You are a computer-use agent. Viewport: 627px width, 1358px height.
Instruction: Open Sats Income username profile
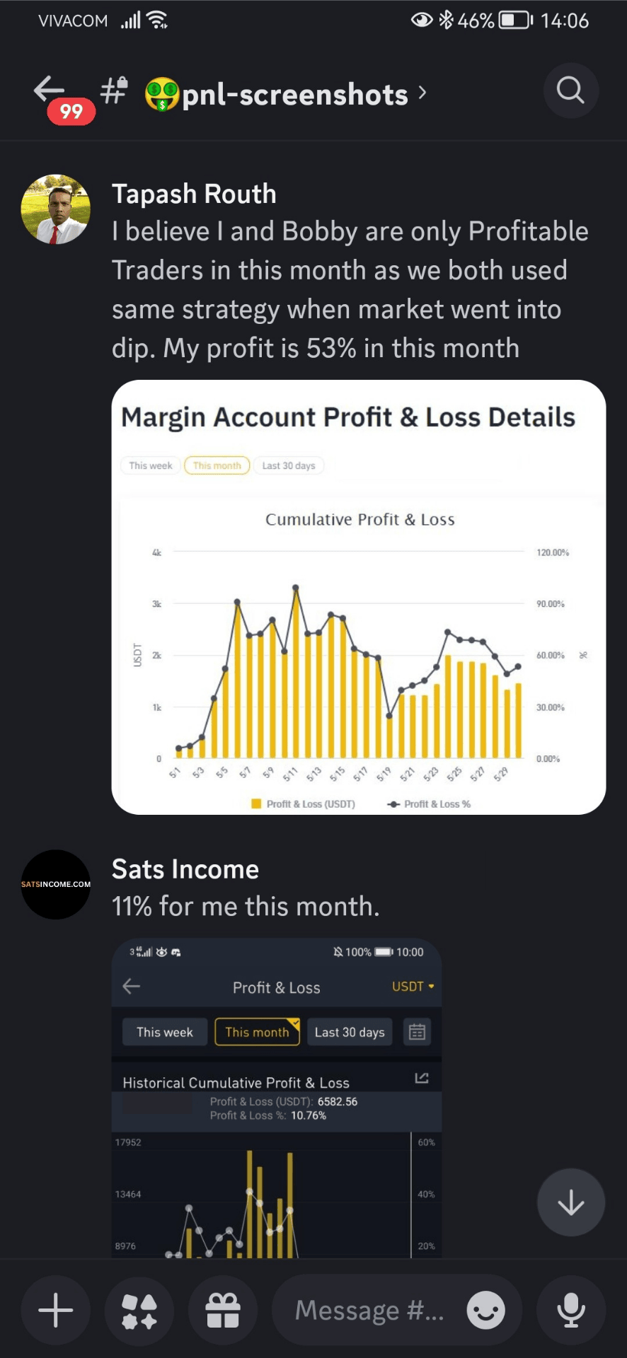click(x=185, y=869)
